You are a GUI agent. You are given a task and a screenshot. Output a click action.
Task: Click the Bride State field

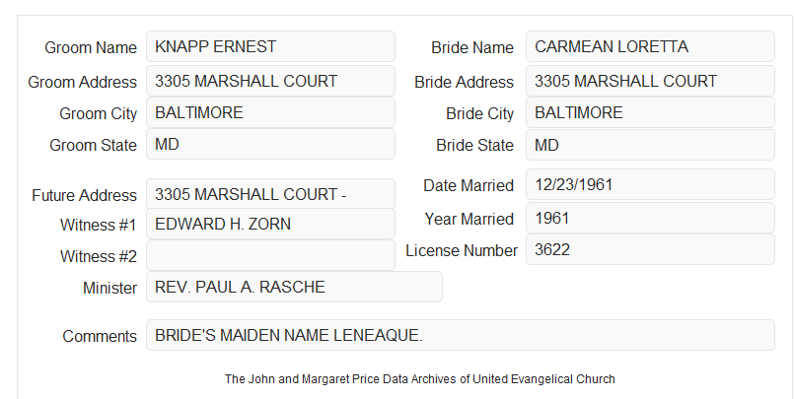point(650,145)
